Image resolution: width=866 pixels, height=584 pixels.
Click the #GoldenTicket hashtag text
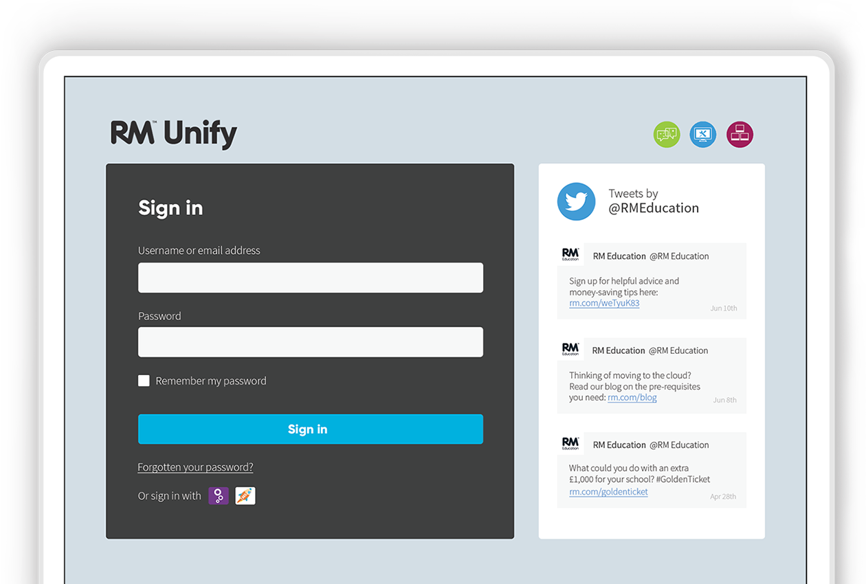click(682, 480)
